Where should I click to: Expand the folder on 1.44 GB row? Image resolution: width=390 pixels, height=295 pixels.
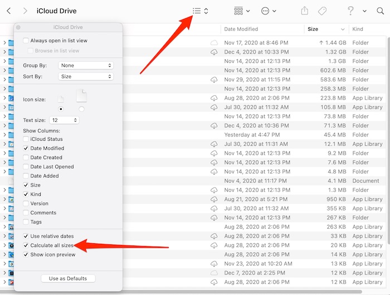4,43
